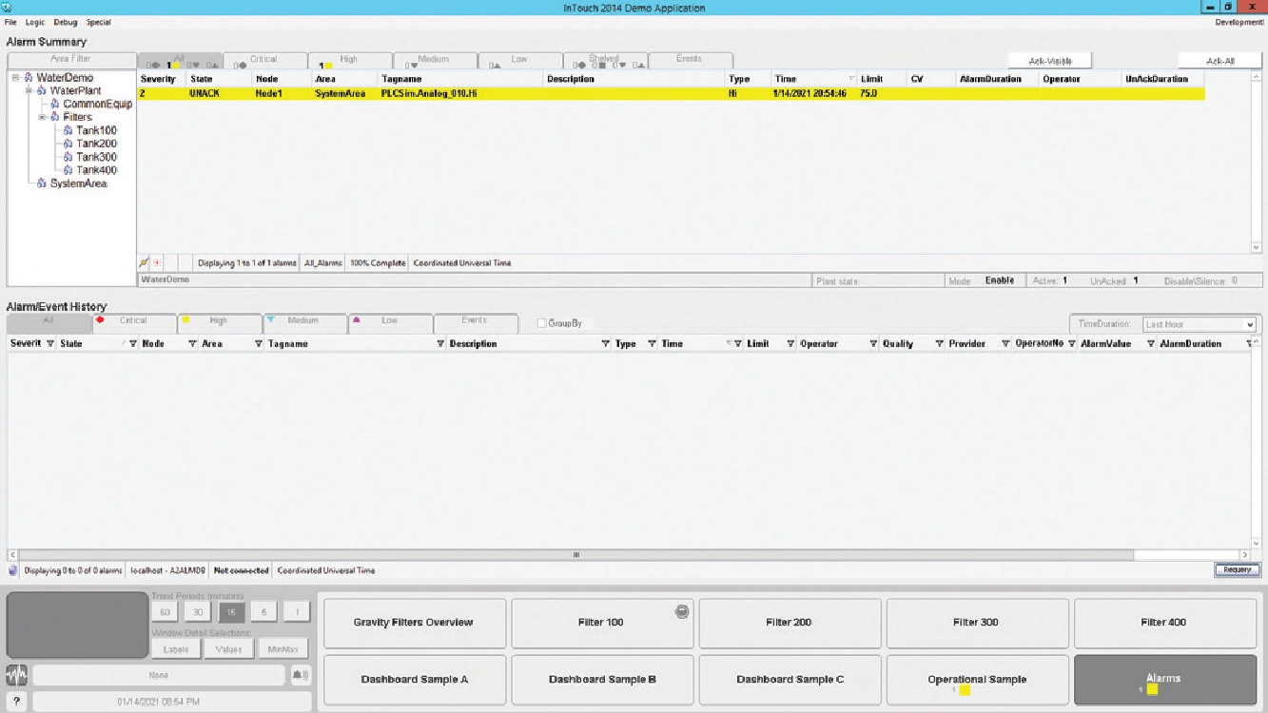Screen dimensions: 1268x713
Task: Click the status indicator on Filter 100
Action: [x=682, y=611]
